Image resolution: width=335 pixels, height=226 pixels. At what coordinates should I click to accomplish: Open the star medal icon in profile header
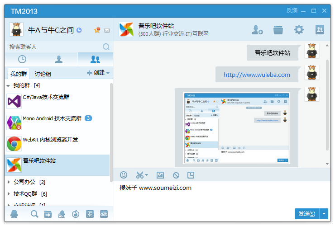[x=97, y=30]
